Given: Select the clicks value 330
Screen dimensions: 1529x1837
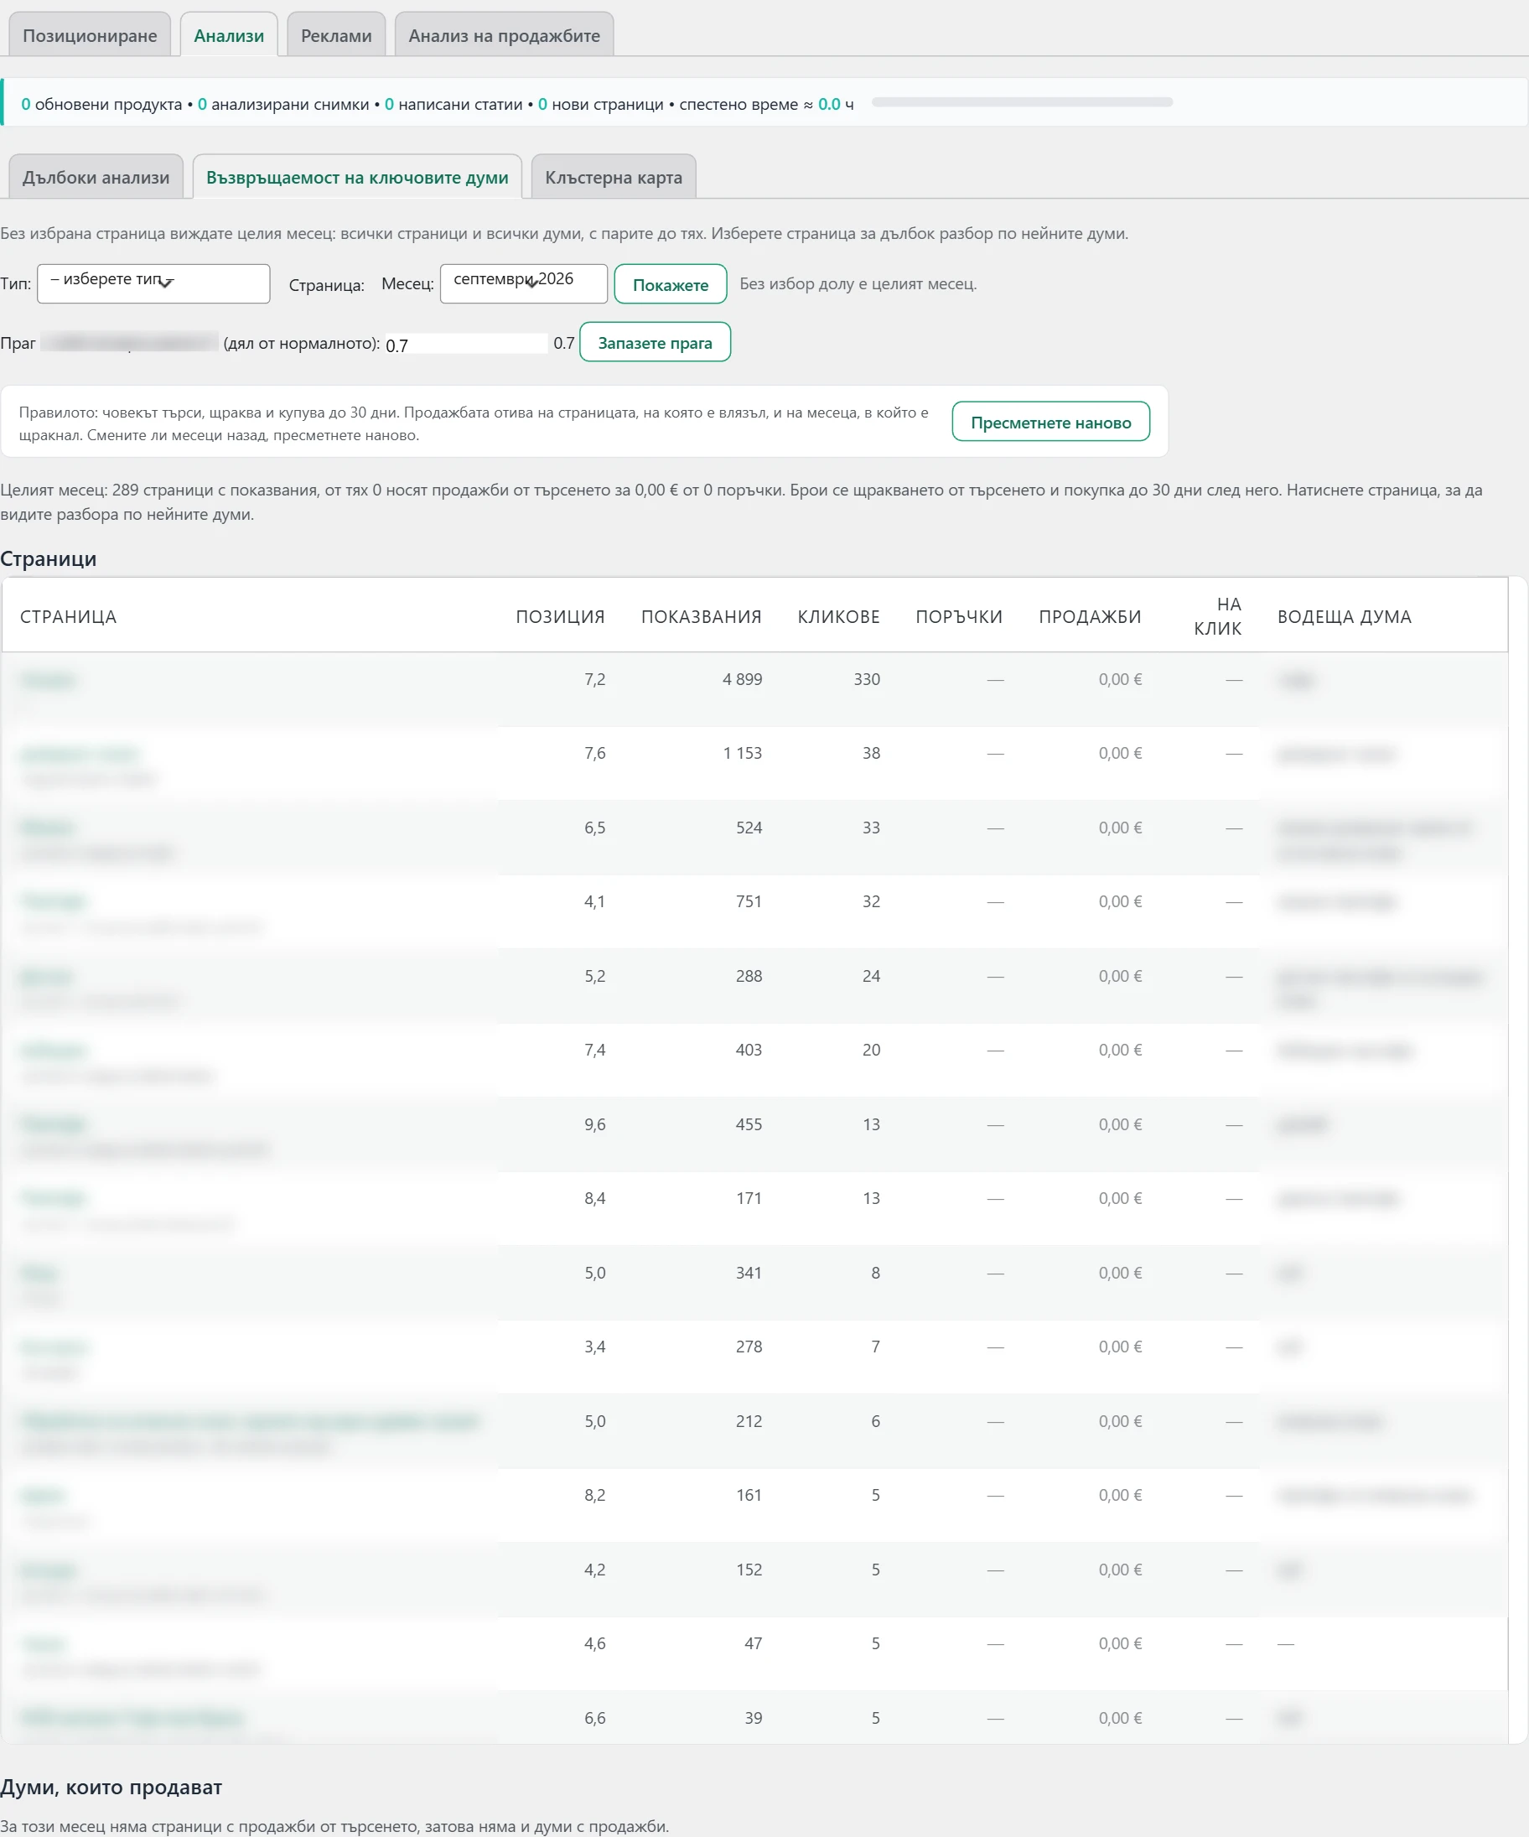Looking at the screenshot, I should pos(867,679).
